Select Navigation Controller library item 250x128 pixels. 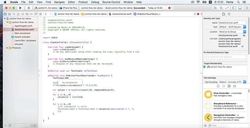[225, 117]
